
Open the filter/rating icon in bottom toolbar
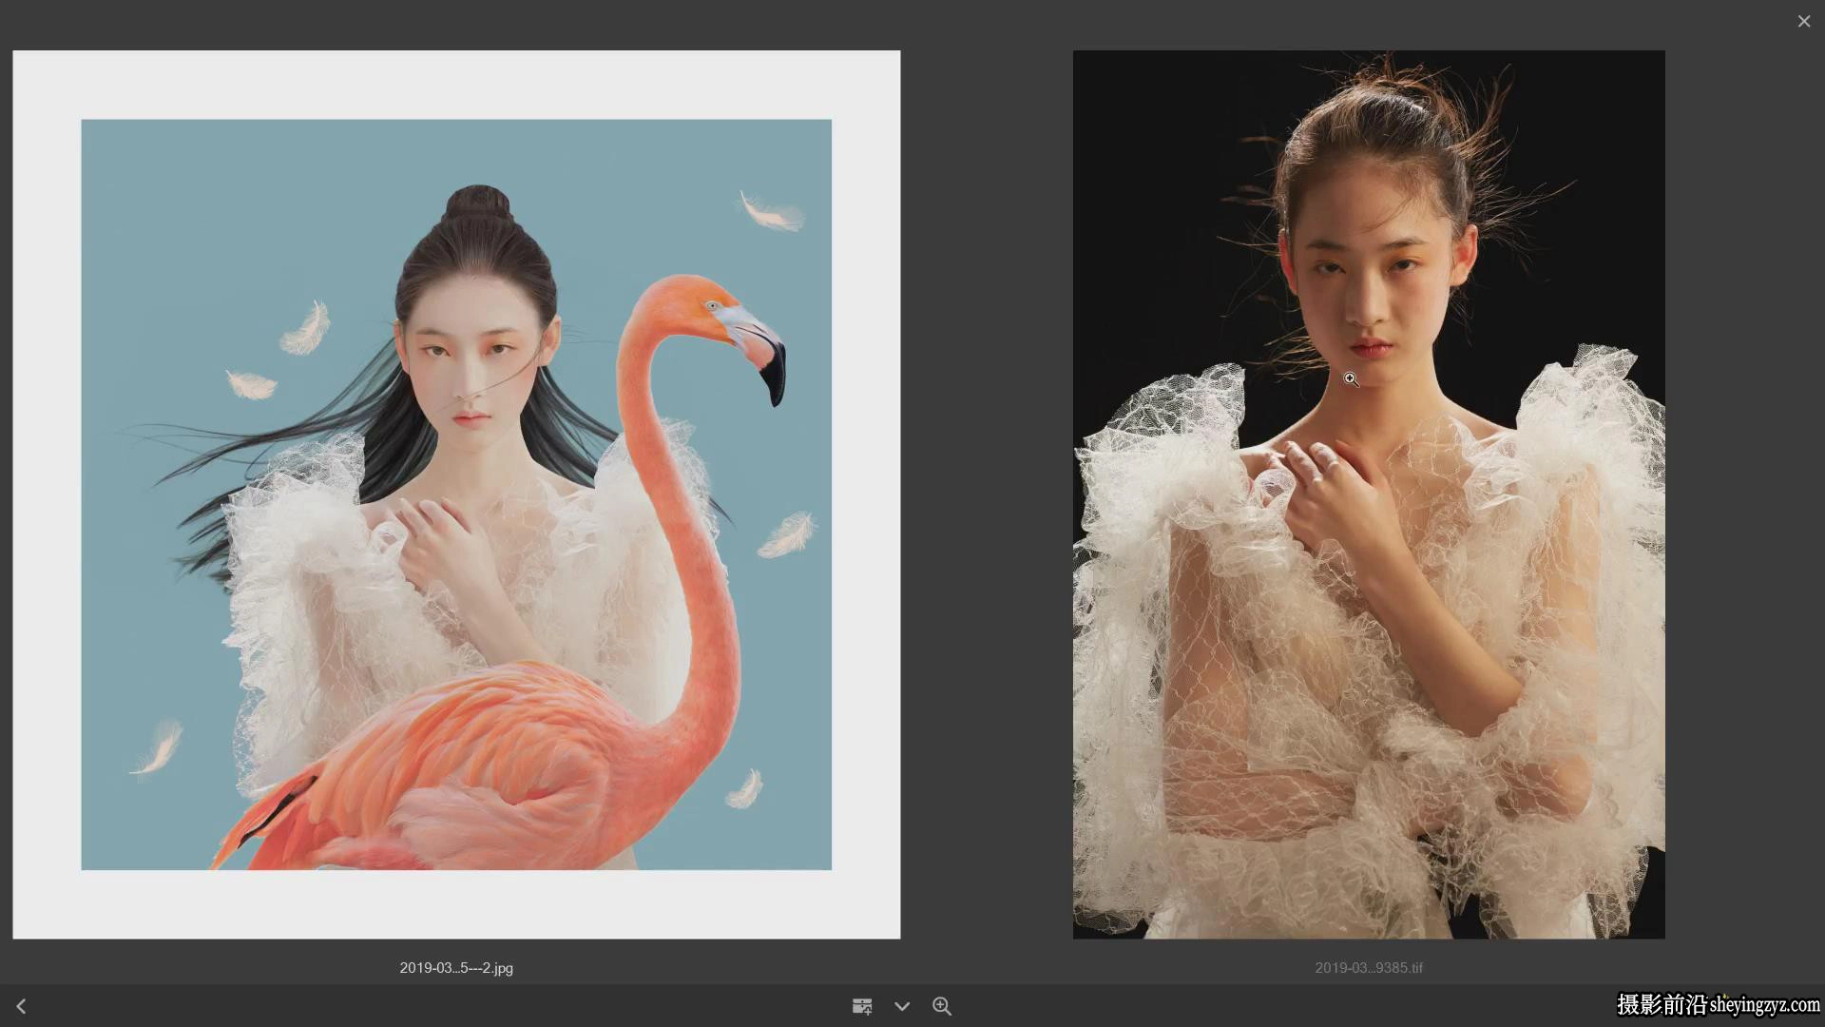coord(862,1006)
